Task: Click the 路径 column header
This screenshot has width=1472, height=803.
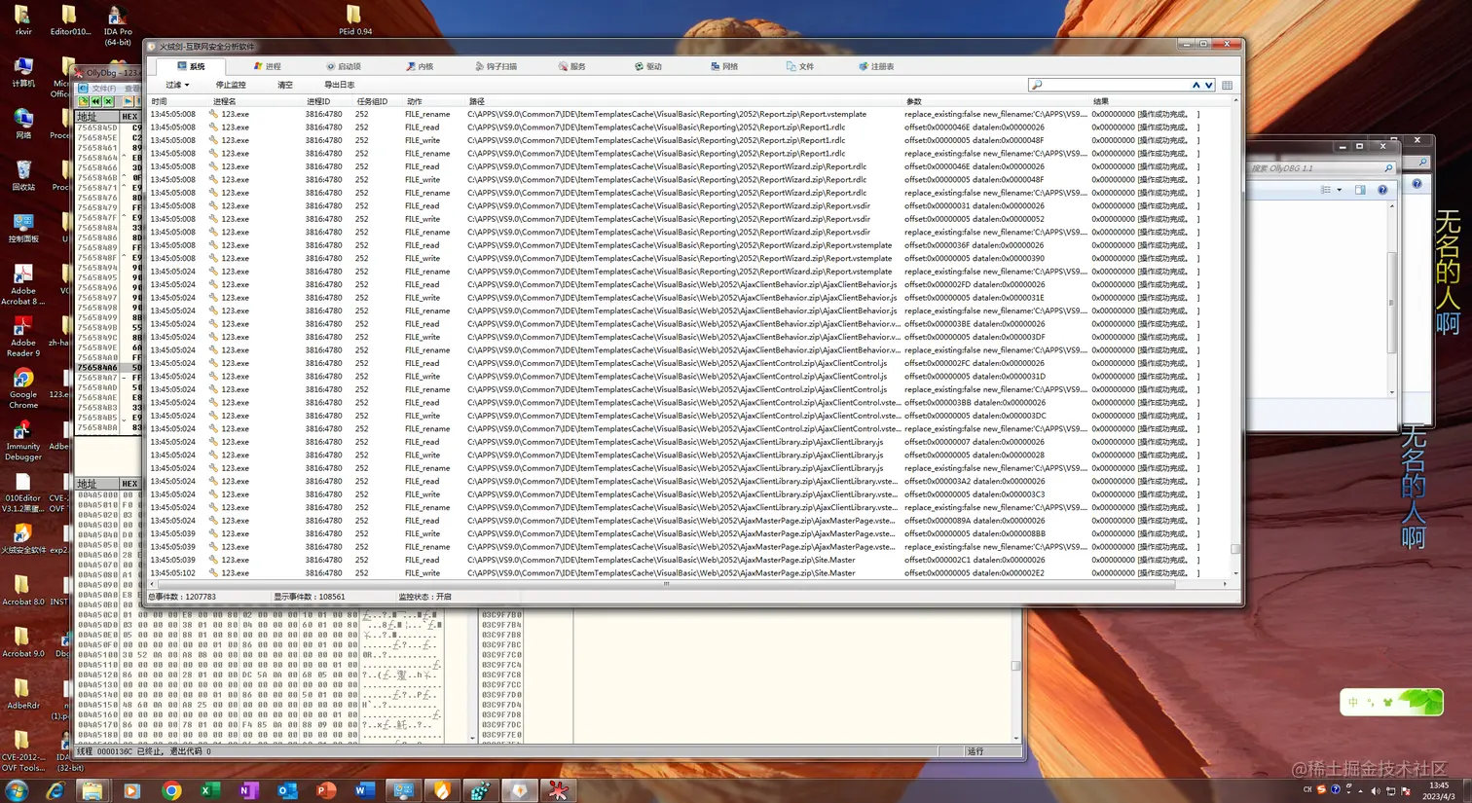Action: coord(477,101)
